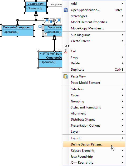The image size is (126, 166).
Task: Open the Selection submenu
Action: [94, 89]
